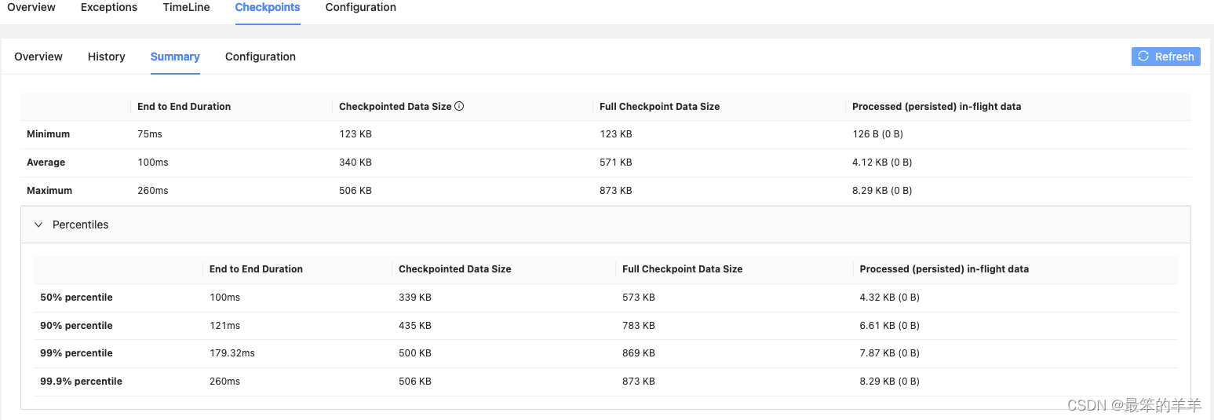Switch to the History sub-tab
Image resolution: width=1214 pixels, height=420 pixels.
[x=107, y=57]
